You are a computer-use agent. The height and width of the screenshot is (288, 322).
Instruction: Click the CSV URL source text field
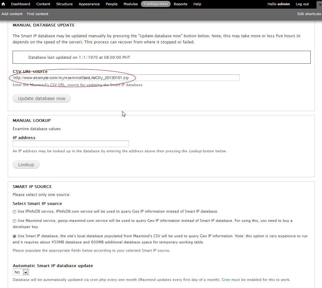[x=126, y=78]
